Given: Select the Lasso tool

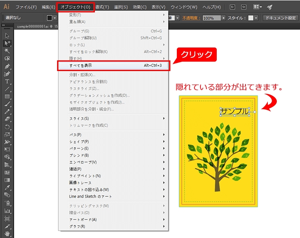Looking at the screenshot, I should 7,58.
